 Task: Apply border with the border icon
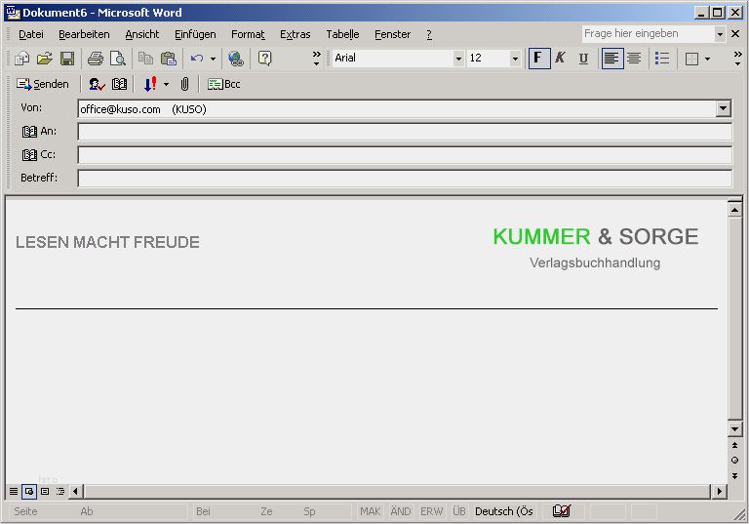(691, 59)
